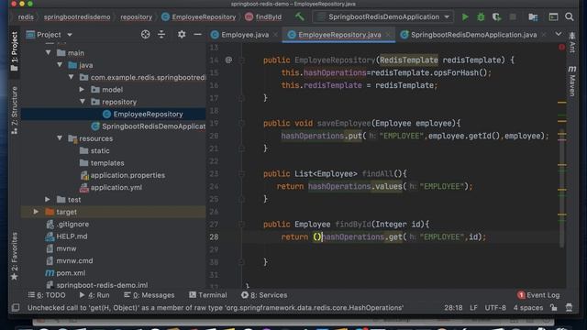Open Search Everywhere magnifier icon
587x330 pixels.
[570, 16]
